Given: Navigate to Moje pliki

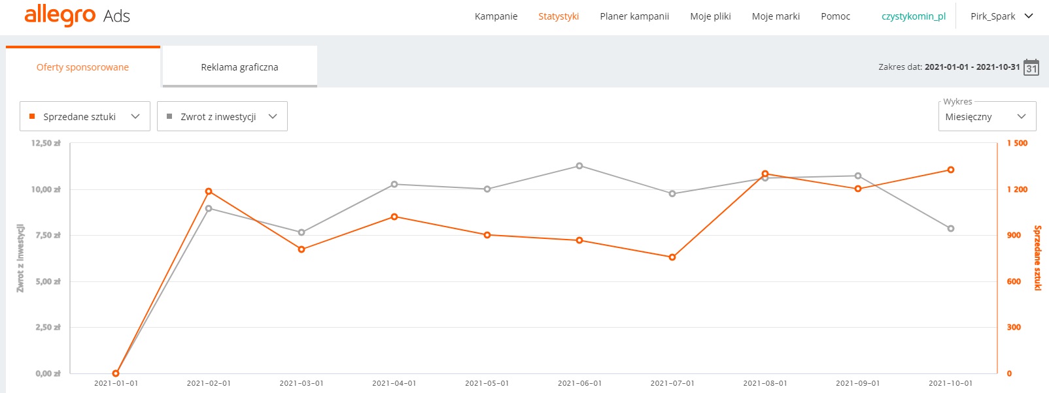Looking at the screenshot, I should 710,16.
